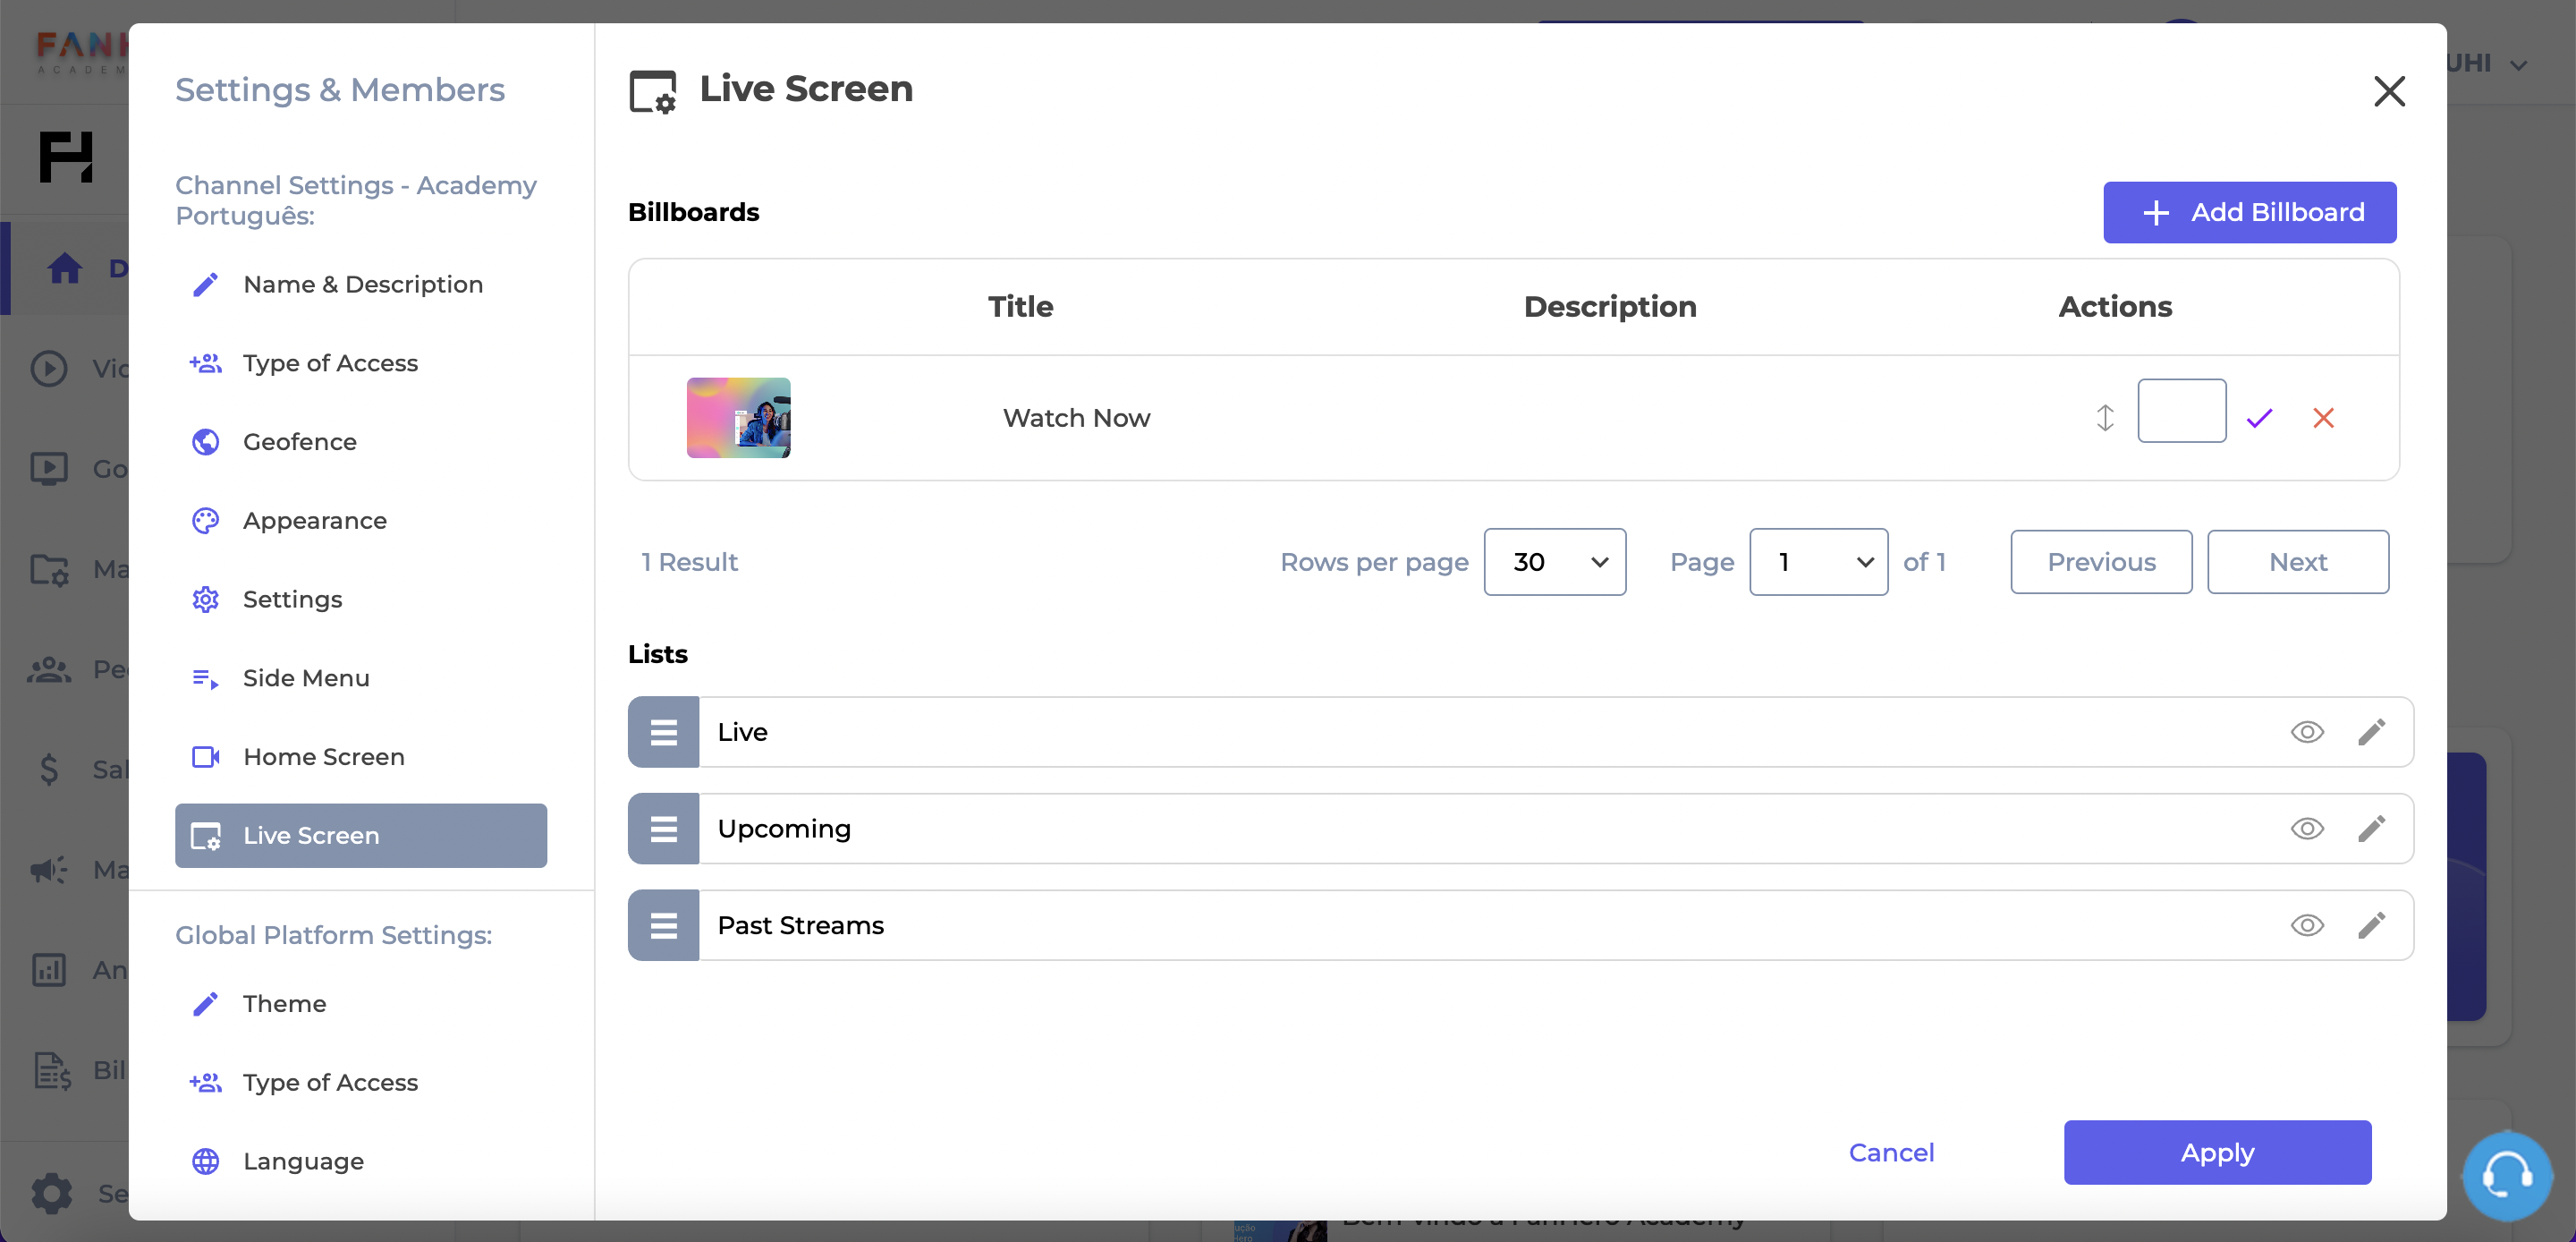Viewport: 2576px width, 1242px height.
Task: Toggle visibility eye icon for Past Streams list
Action: (x=2309, y=925)
